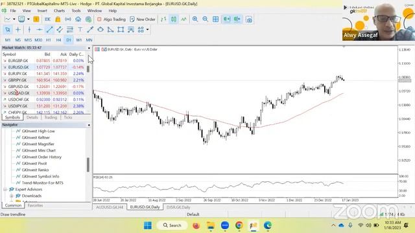Switch chart to bar chart style

point(163,19)
